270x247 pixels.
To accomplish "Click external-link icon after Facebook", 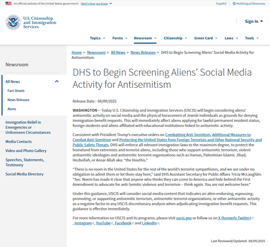I will tap(133, 224).
